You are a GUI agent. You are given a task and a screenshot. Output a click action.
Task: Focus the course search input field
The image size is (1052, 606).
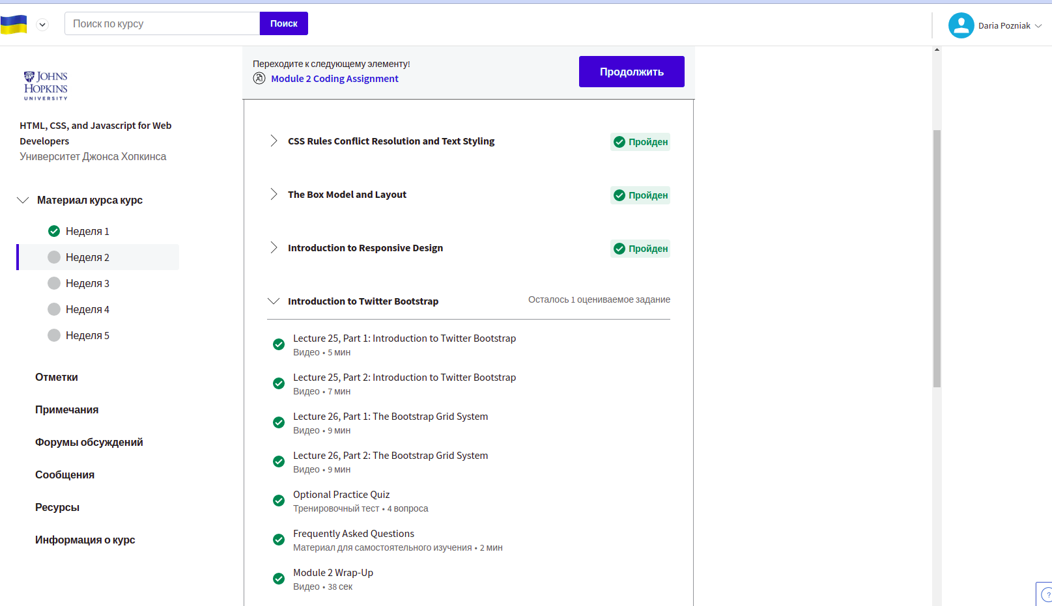162,23
